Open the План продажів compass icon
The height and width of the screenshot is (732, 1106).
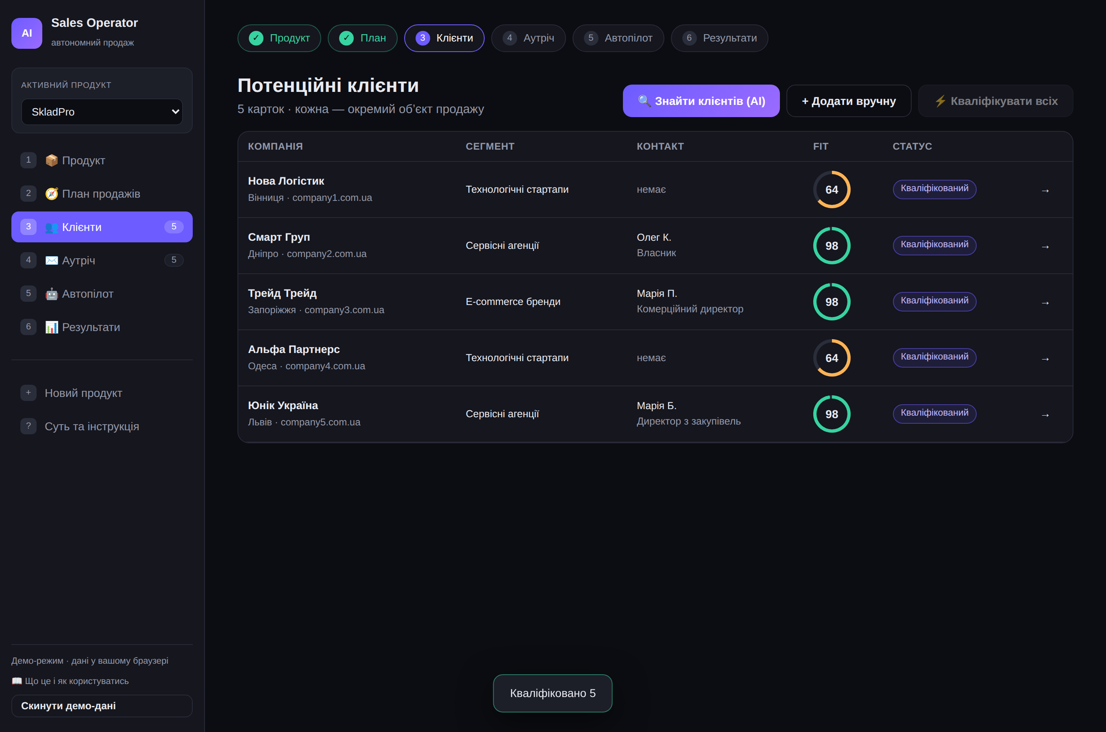coord(51,194)
